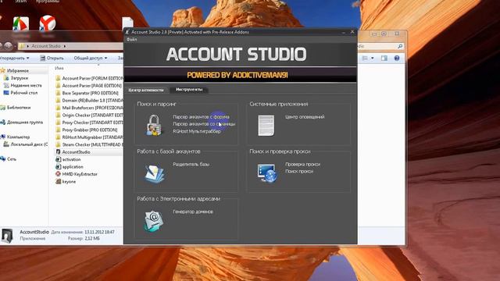Click the HWID KeyExtractor file icon
Screen dimensions: 500x281
[58, 174]
